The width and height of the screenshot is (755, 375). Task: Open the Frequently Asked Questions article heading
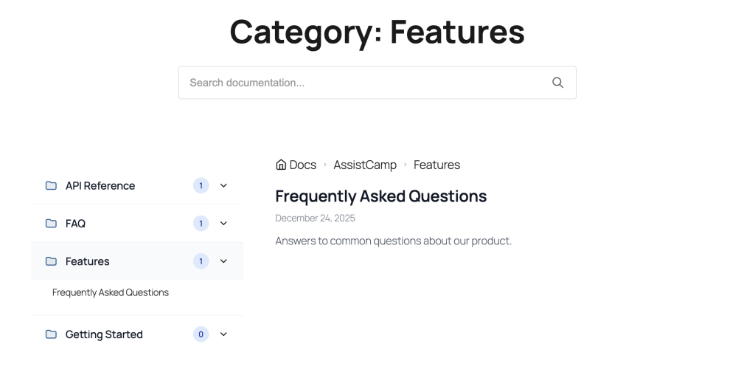click(380, 196)
